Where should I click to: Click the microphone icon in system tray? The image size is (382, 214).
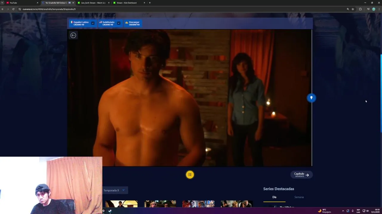[352, 211]
